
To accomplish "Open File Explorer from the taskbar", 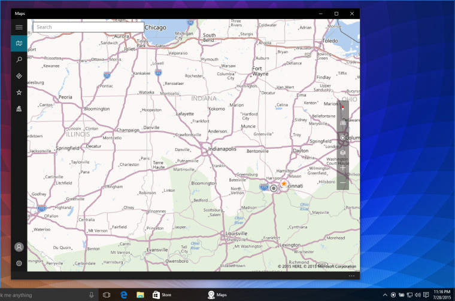I will 140,295.
